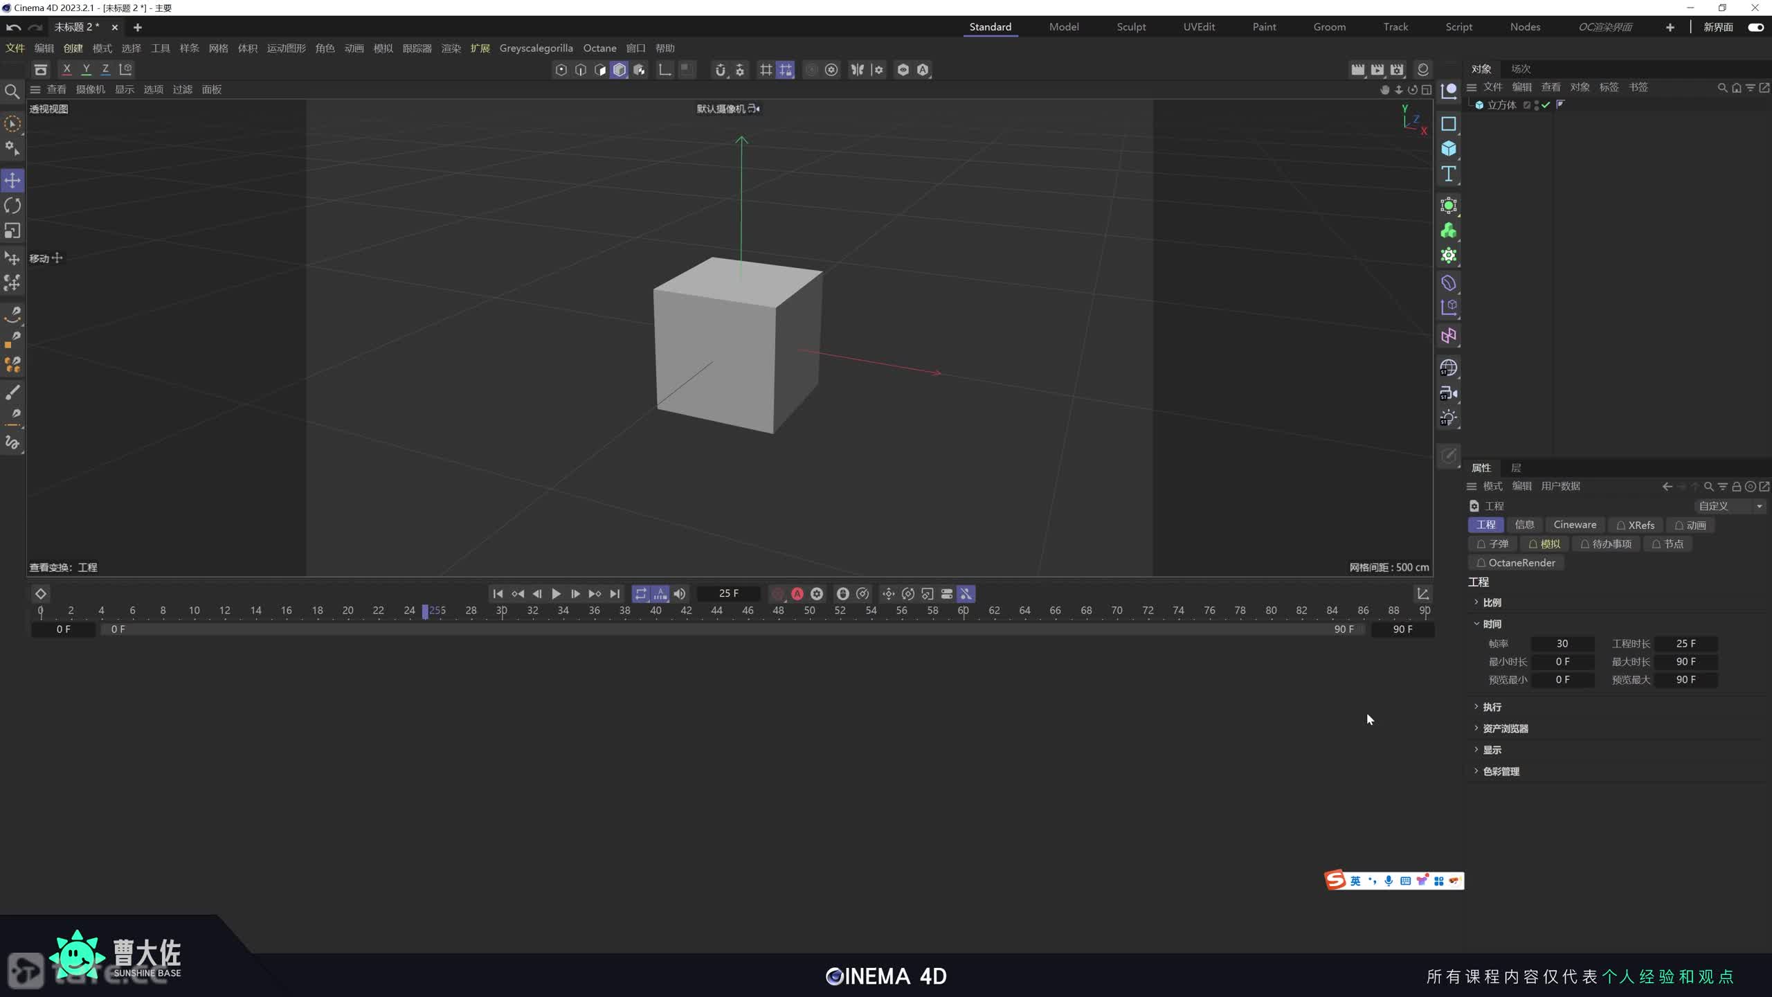The height and width of the screenshot is (997, 1772).
Task: Toggle X axis lock
Action: tap(66, 69)
